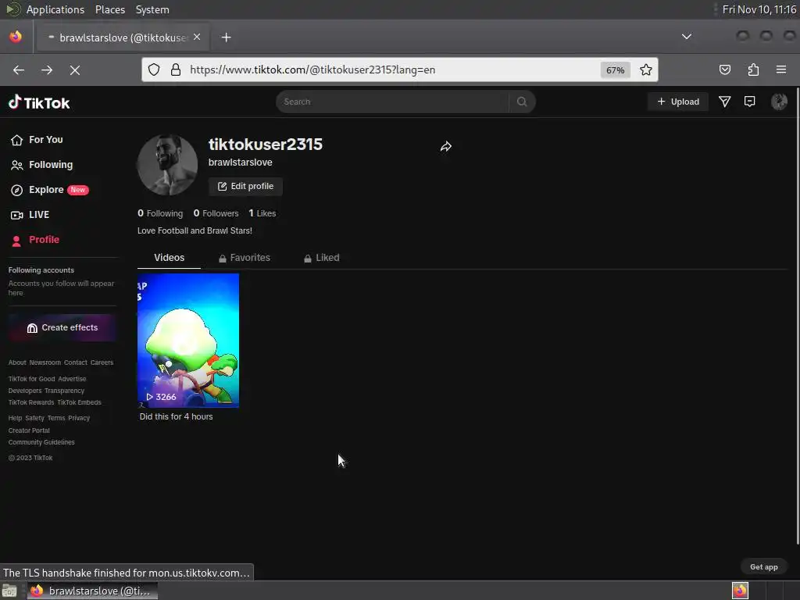Expand the list all tabs chevron
The width and height of the screenshot is (800, 600).
pyautogui.click(x=687, y=37)
